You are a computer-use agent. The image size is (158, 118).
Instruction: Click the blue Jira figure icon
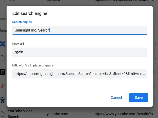point(3,100)
